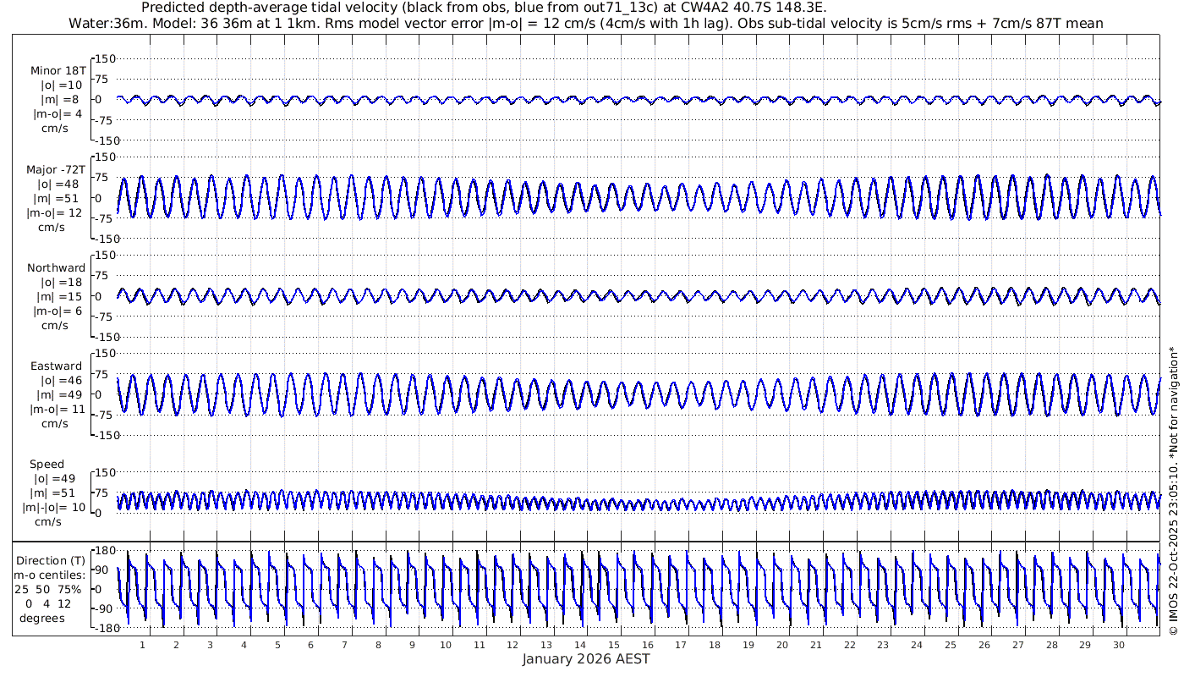Click '|m-o|= 12' in the Major panel

tap(55, 213)
